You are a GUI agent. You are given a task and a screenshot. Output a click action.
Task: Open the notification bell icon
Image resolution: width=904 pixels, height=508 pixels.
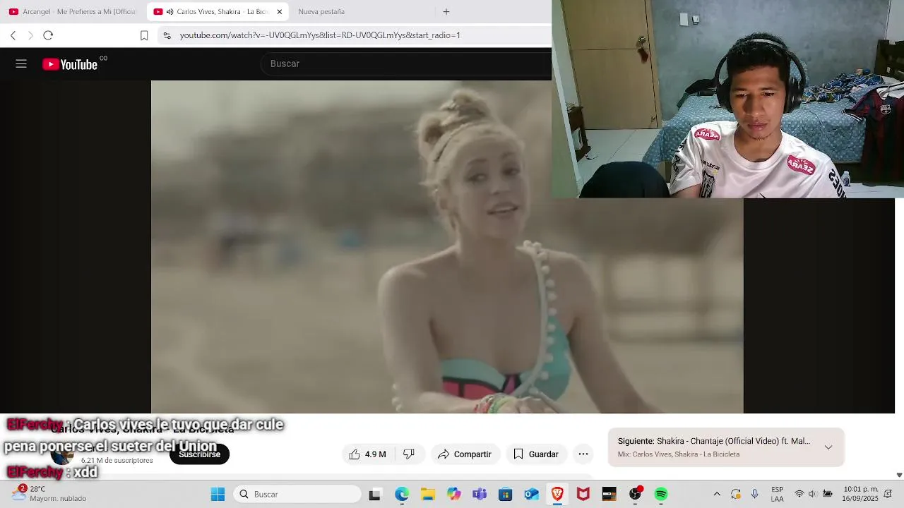pyautogui.click(x=888, y=494)
